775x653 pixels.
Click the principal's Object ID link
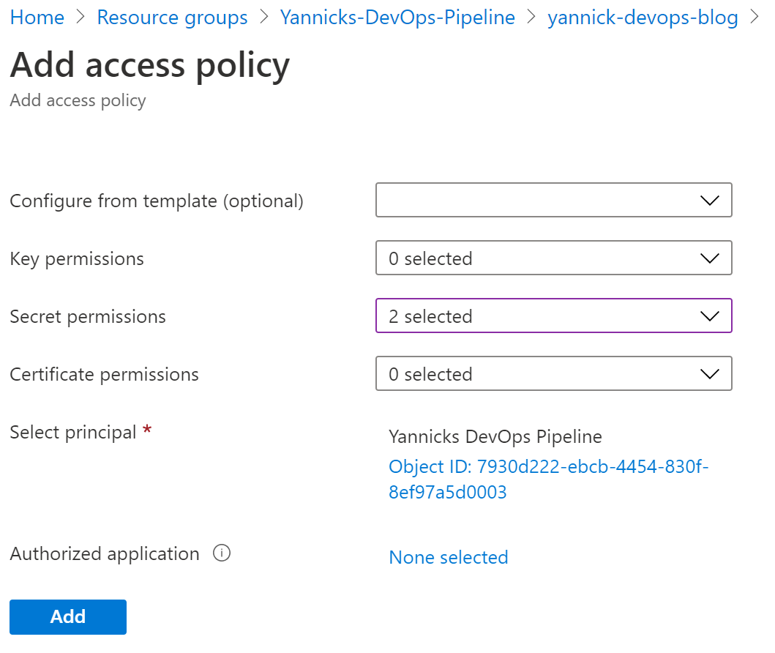pyautogui.click(x=548, y=480)
